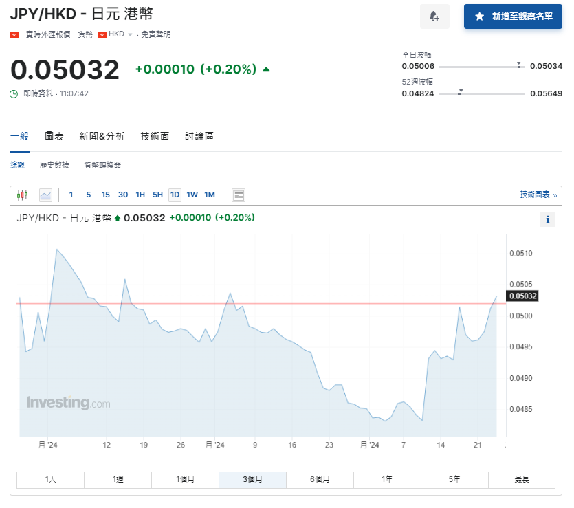Select the 5H chart interval
This screenshot has width=574, height=508.
(157, 195)
